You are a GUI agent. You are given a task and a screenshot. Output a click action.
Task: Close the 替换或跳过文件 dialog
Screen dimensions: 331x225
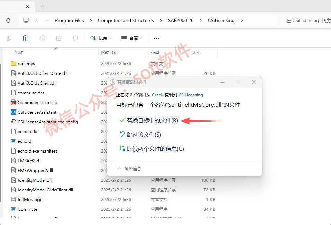254,82
